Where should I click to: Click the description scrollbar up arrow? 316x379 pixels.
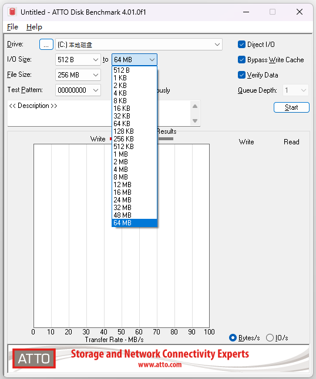tap(195, 106)
